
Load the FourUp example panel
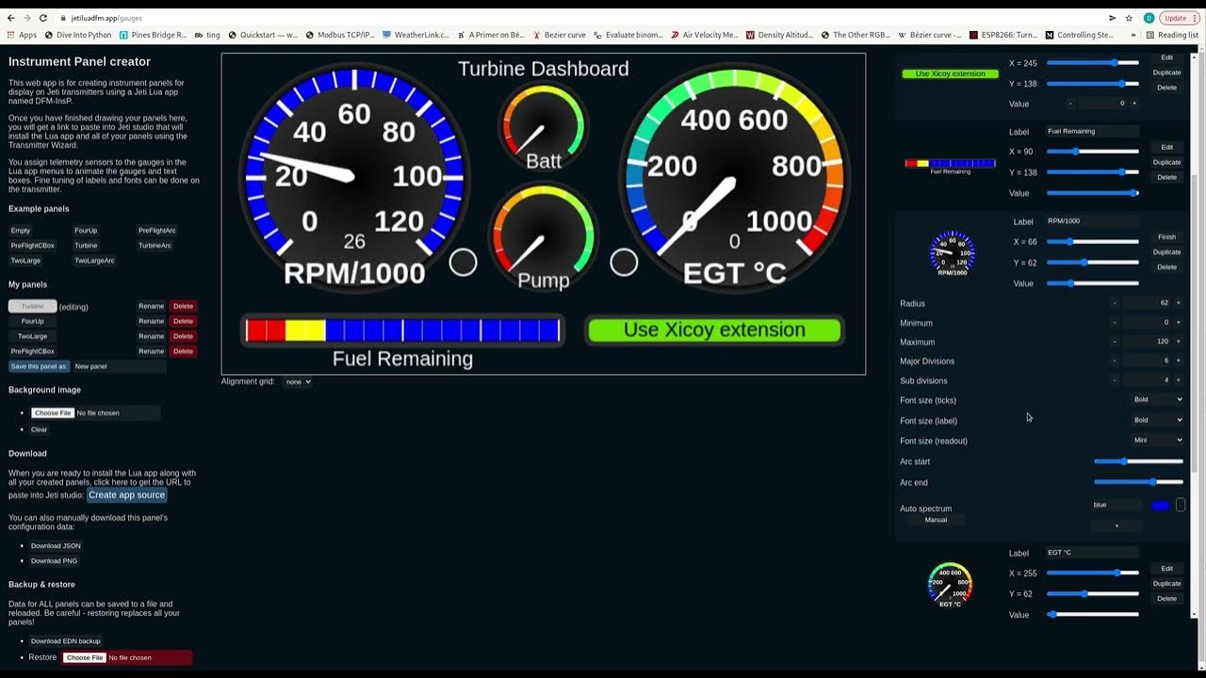pyautogui.click(x=86, y=230)
